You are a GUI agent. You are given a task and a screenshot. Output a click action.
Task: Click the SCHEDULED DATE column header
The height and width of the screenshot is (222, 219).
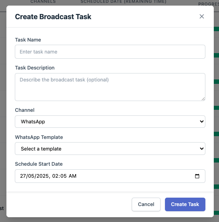[x=123, y=2]
